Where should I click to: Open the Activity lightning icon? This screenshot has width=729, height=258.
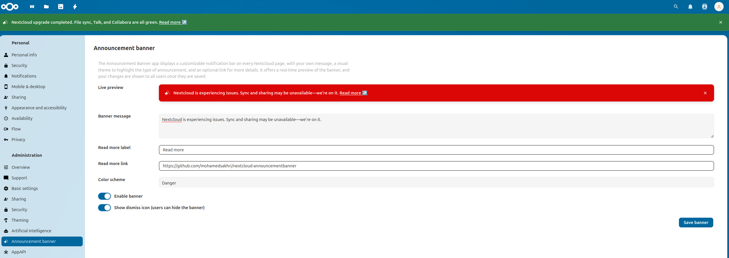tap(75, 7)
